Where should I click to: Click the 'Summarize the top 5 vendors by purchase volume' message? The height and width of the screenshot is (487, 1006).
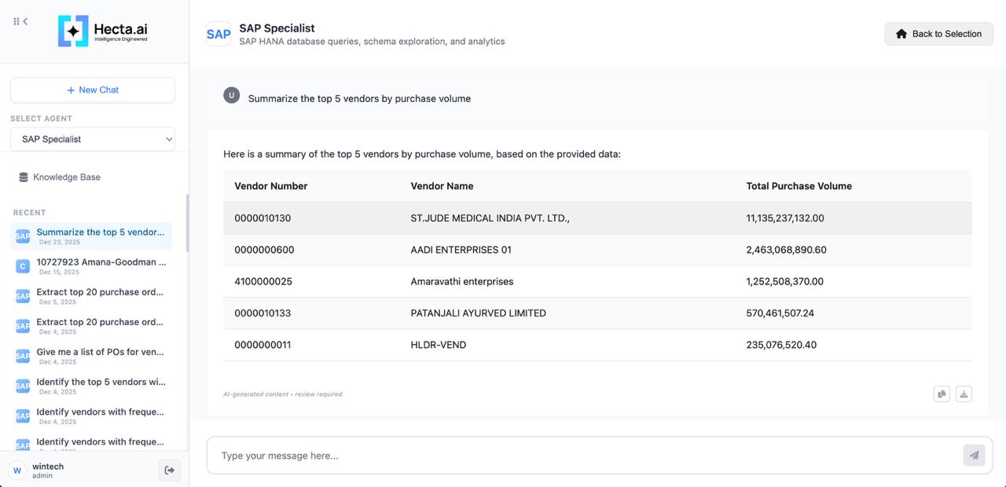pyautogui.click(x=359, y=99)
